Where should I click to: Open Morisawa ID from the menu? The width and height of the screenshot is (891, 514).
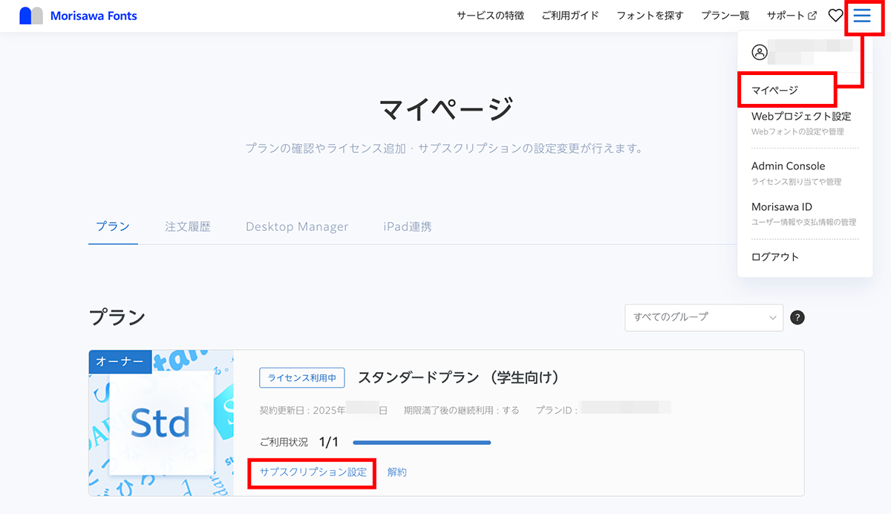tap(782, 206)
